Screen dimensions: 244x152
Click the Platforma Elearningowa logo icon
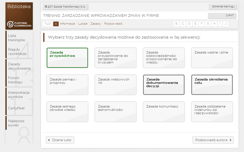[10, 24]
